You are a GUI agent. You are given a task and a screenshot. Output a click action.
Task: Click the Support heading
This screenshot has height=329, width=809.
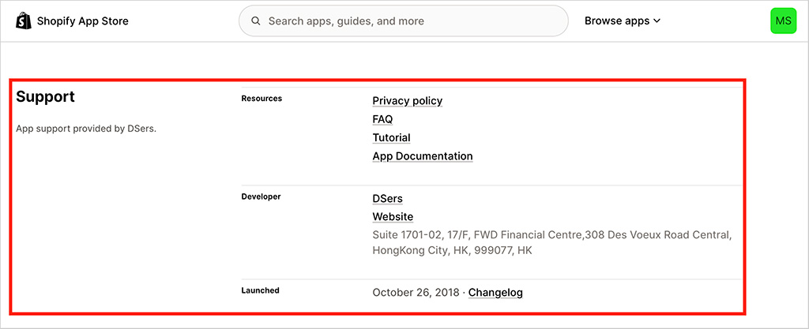(45, 97)
